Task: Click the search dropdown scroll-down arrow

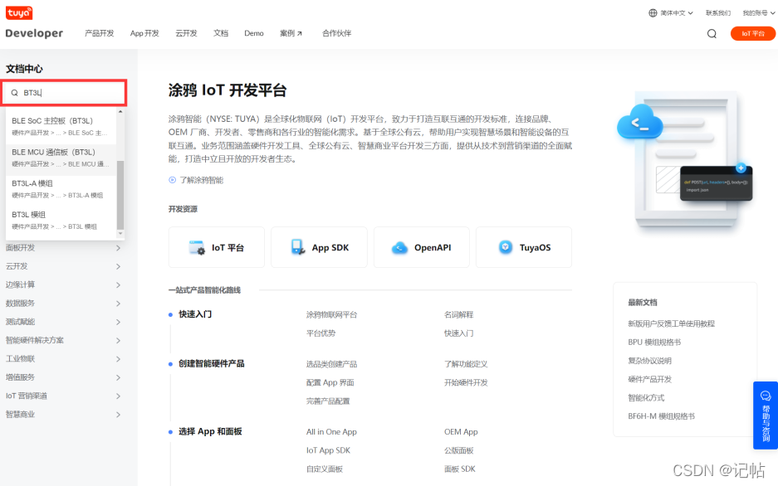Action: [120, 233]
